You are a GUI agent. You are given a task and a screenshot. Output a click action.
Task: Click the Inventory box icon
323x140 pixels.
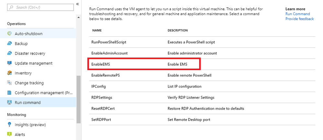[9, 73]
